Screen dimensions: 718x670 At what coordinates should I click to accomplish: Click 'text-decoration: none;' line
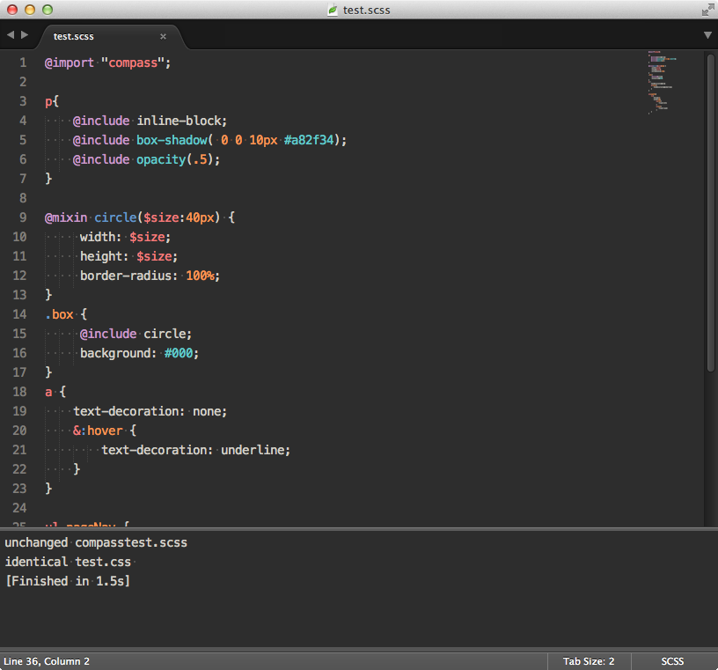tap(150, 411)
